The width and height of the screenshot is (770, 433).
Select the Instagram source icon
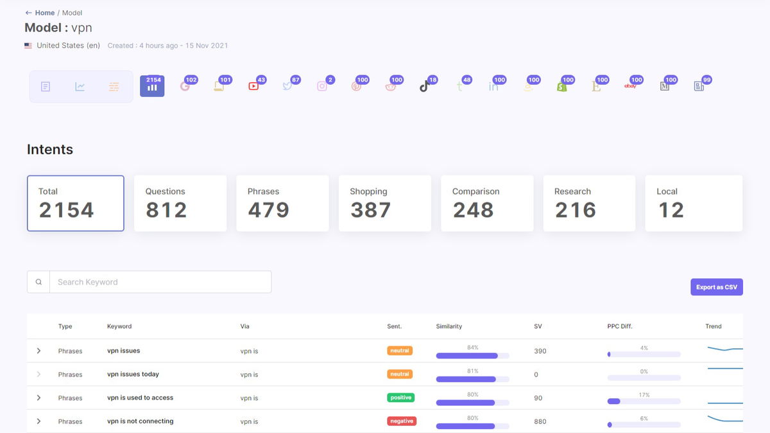click(322, 86)
